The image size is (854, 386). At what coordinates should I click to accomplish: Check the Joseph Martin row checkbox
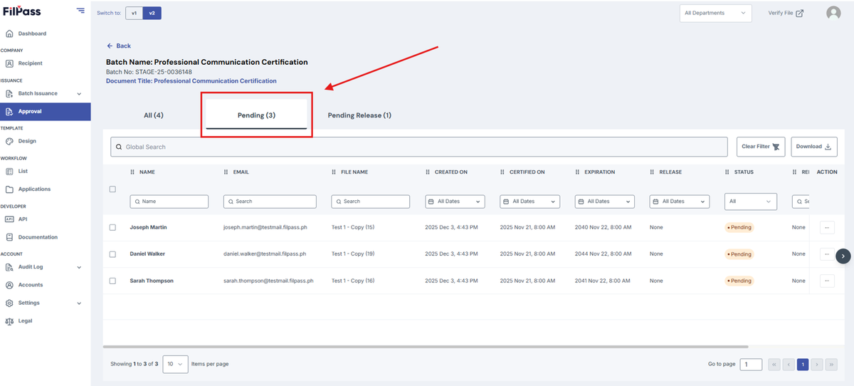tap(112, 227)
